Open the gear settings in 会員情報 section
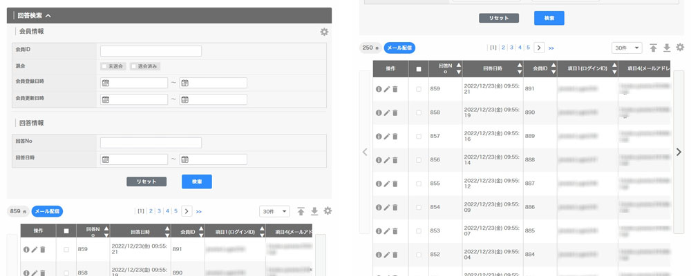Viewport: 691px width, 276px height. tap(324, 32)
